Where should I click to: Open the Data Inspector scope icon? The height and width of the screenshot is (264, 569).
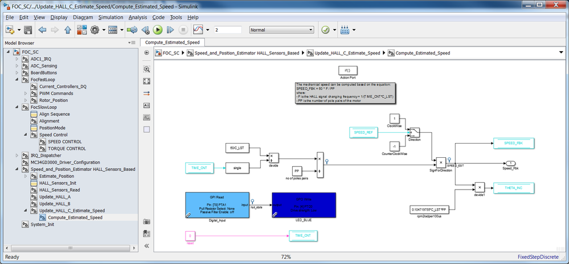click(198, 30)
